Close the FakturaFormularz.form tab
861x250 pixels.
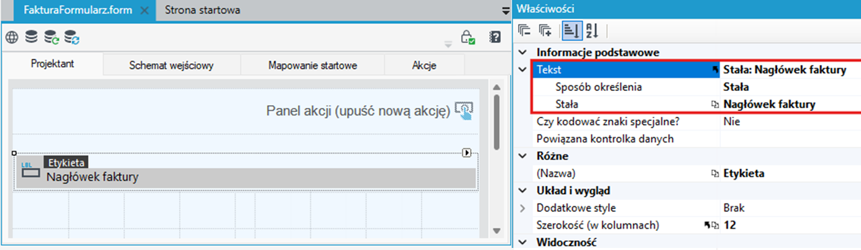tap(144, 10)
